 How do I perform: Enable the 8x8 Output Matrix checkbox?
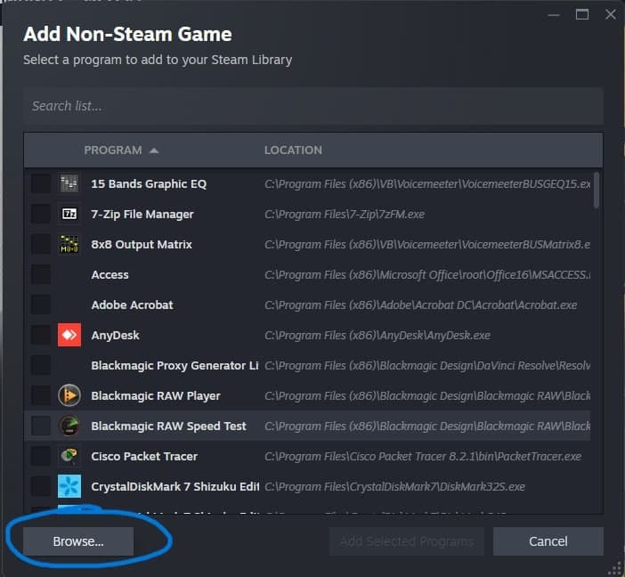coord(41,245)
